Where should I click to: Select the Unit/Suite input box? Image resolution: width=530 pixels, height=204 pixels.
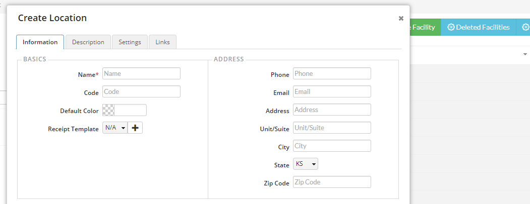[332, 128]
